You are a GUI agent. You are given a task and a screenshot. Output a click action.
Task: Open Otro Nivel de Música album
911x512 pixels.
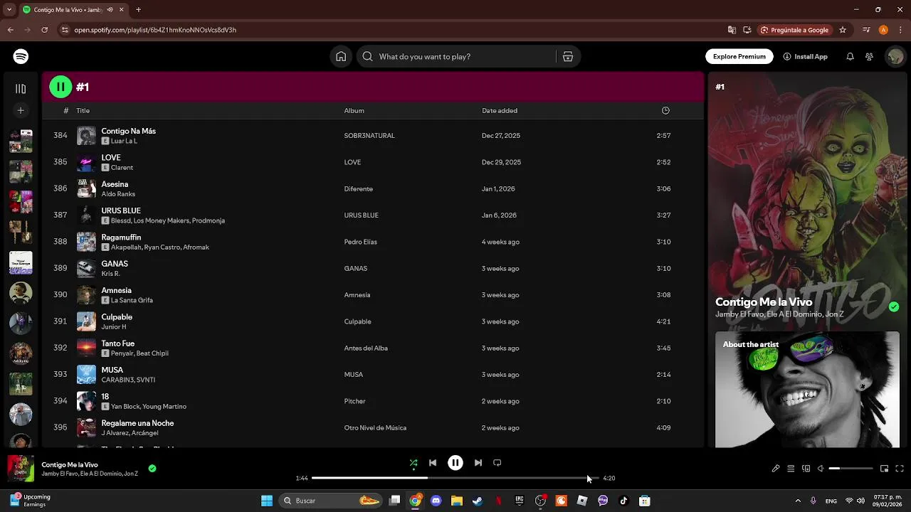coord(375,427)
